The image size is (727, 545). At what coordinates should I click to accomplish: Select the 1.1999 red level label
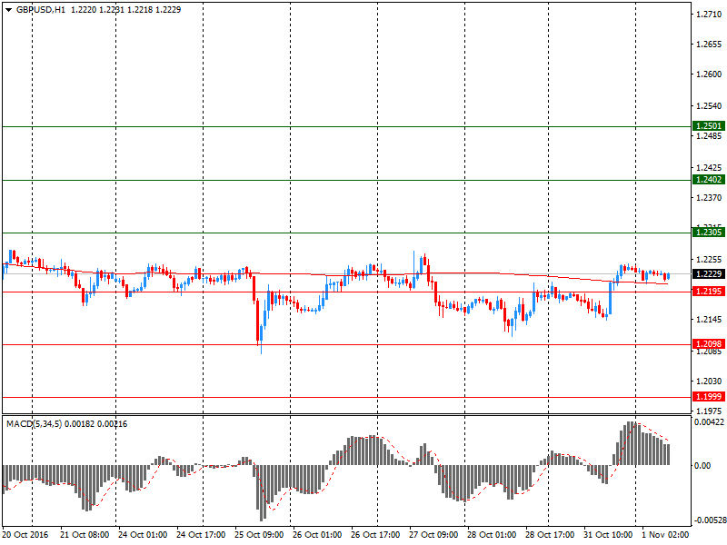click(709, 397)
